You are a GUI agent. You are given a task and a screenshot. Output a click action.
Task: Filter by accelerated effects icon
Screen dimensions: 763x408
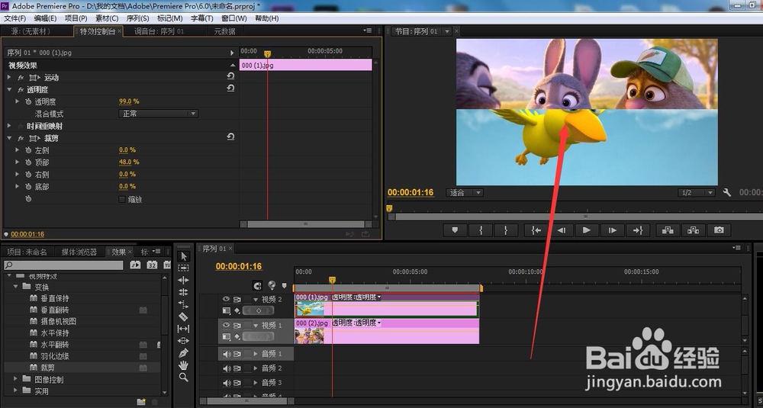(x=135, y=265)
